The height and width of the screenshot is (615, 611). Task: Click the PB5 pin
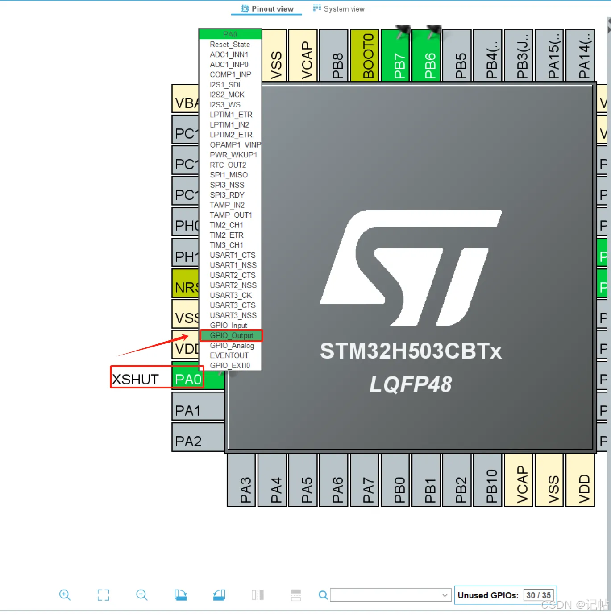click(457, 56)
